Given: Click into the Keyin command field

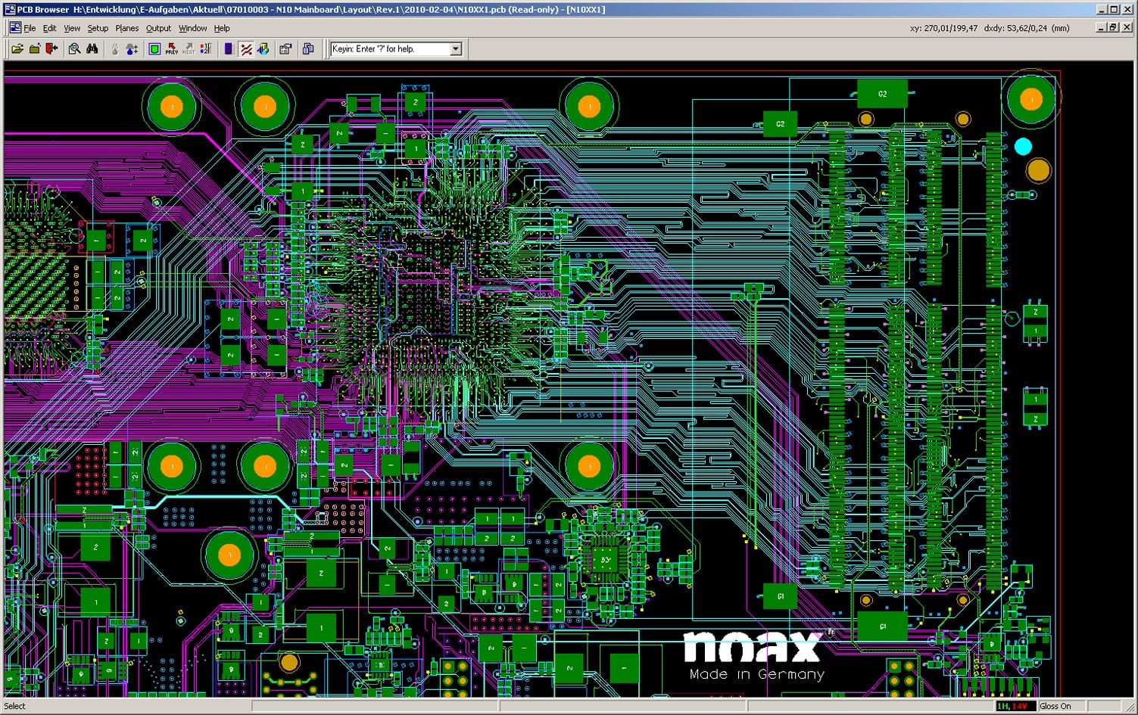Looking at the screenshot, I should tap(391, 49).
